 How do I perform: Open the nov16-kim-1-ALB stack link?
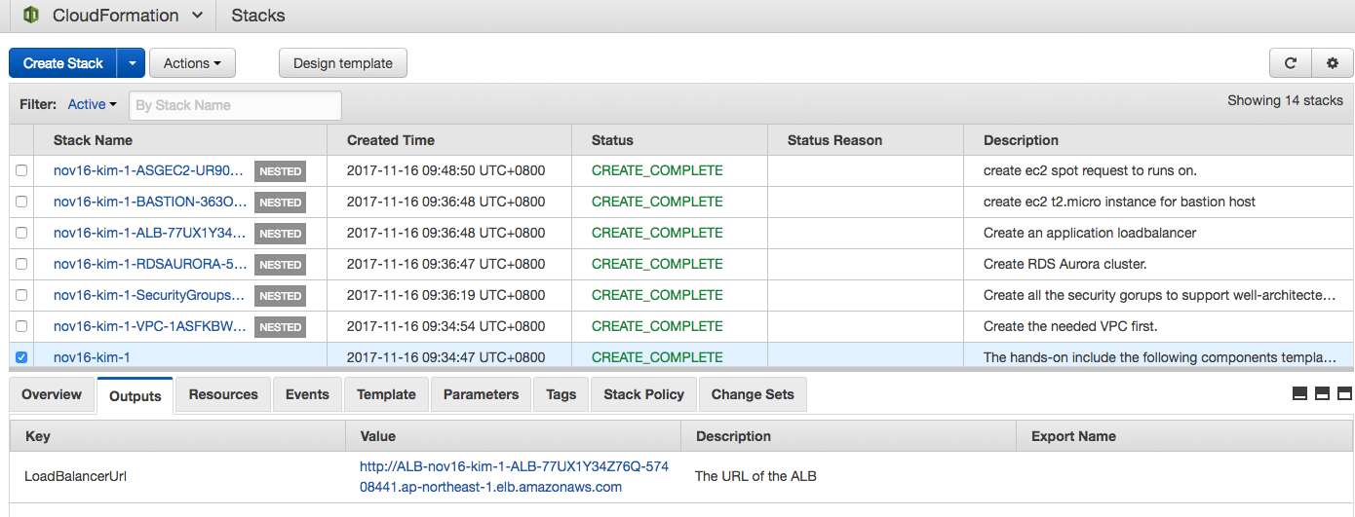(150, 233)
